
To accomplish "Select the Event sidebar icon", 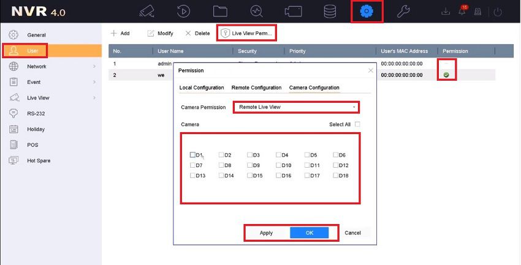I will [x=13, y=82].
